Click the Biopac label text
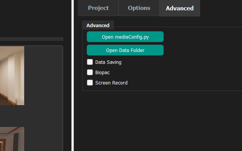The height and width of the screenshot is (151, 242). 102,73
